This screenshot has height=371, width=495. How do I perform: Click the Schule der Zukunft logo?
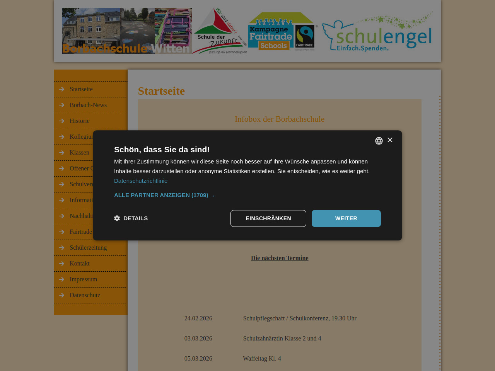click(220, 32)
